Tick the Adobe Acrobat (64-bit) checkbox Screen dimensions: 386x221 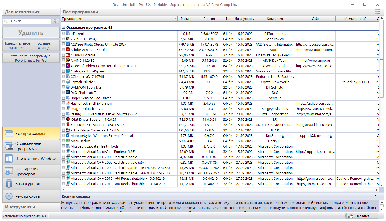(64, 50)
